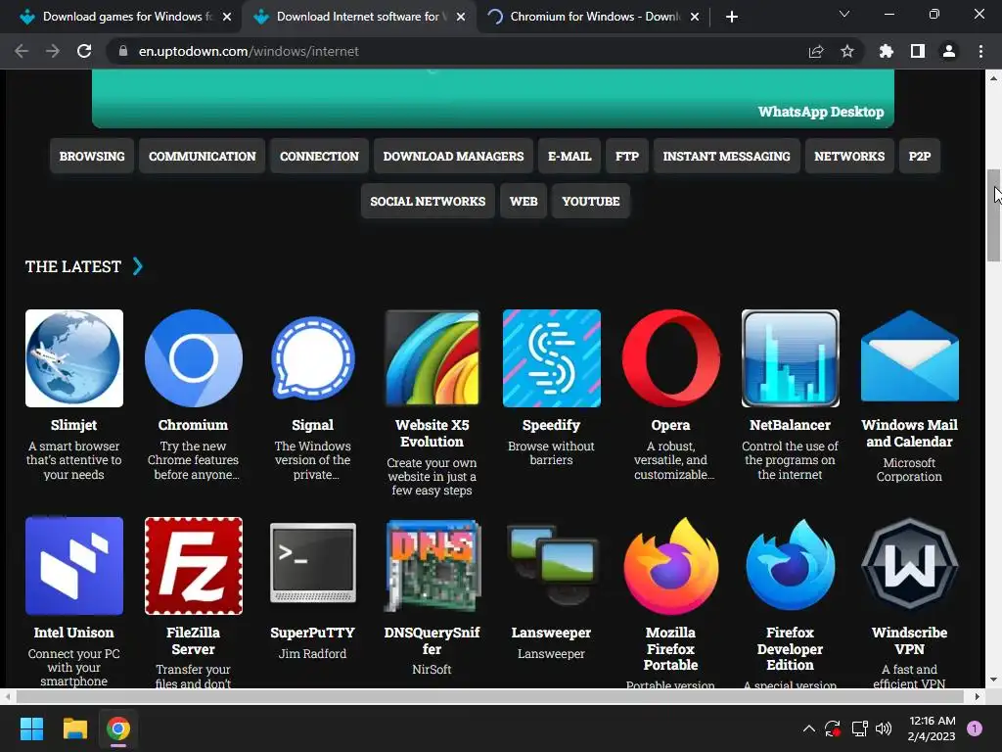Image resolution: width=1002 pixels, height=752 pixels.
Task: Open the NetBalancer title link
Action: coord(791,425)
